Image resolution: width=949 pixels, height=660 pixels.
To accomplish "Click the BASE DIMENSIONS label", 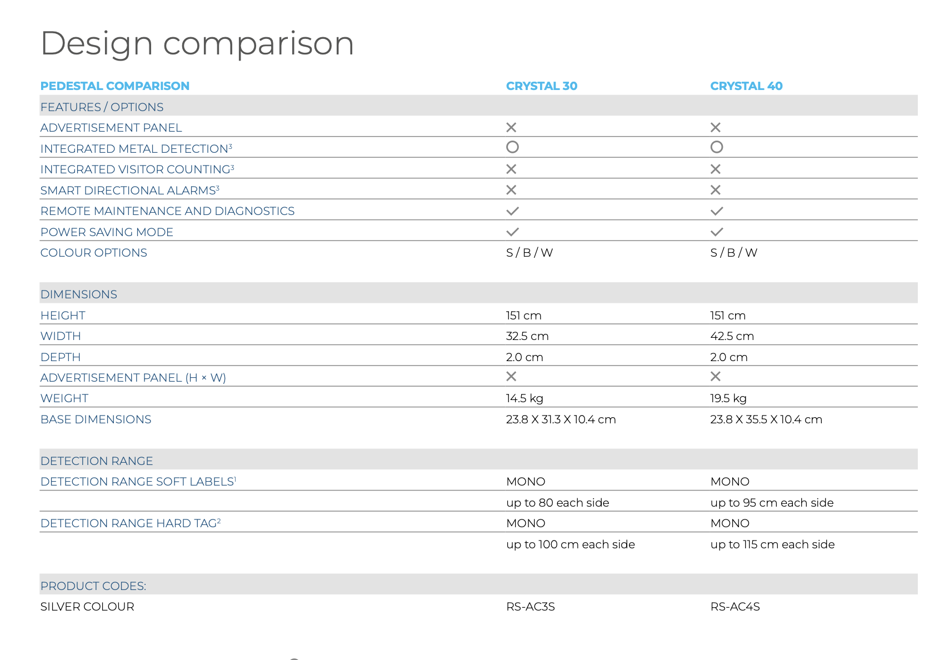I will 96,419.
